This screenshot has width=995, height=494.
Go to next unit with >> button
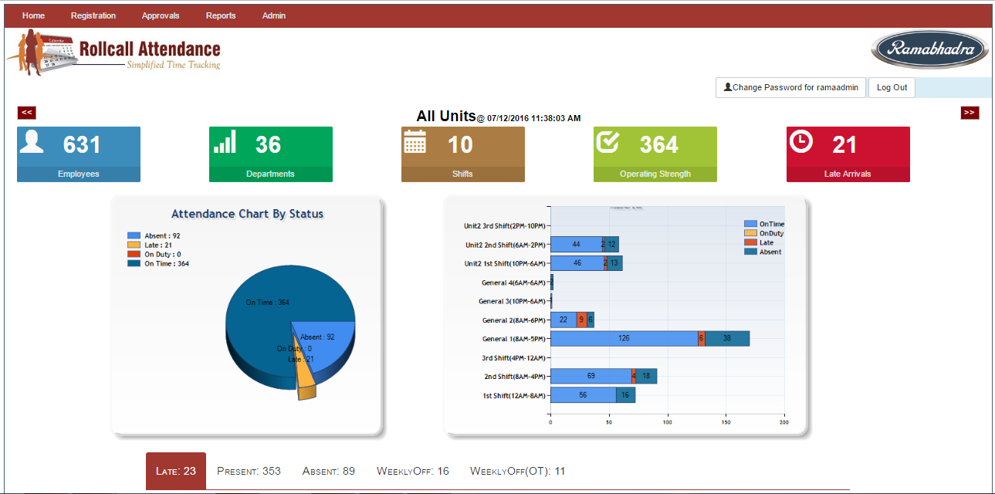[970, 113]
